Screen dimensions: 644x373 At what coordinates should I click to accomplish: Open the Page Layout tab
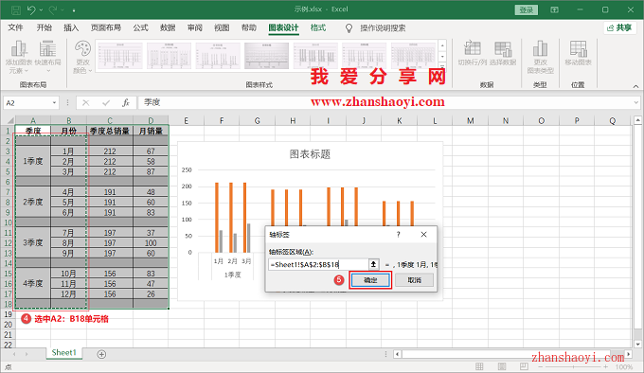[106, 27]
